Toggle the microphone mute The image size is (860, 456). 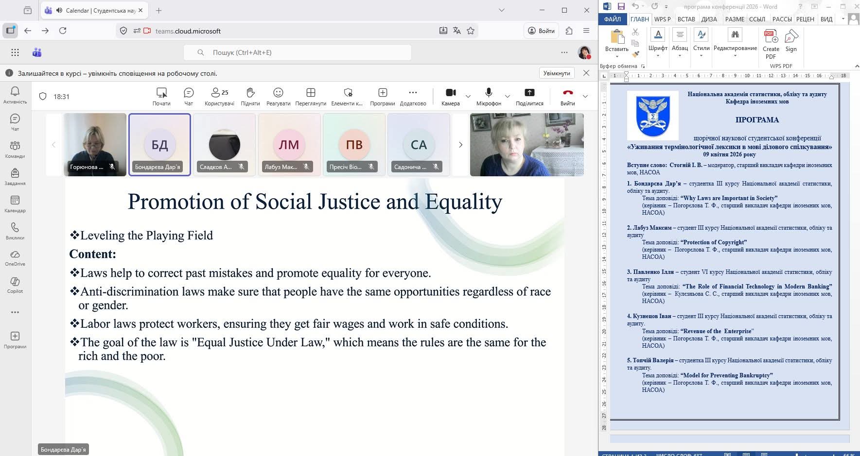point(489,96)
